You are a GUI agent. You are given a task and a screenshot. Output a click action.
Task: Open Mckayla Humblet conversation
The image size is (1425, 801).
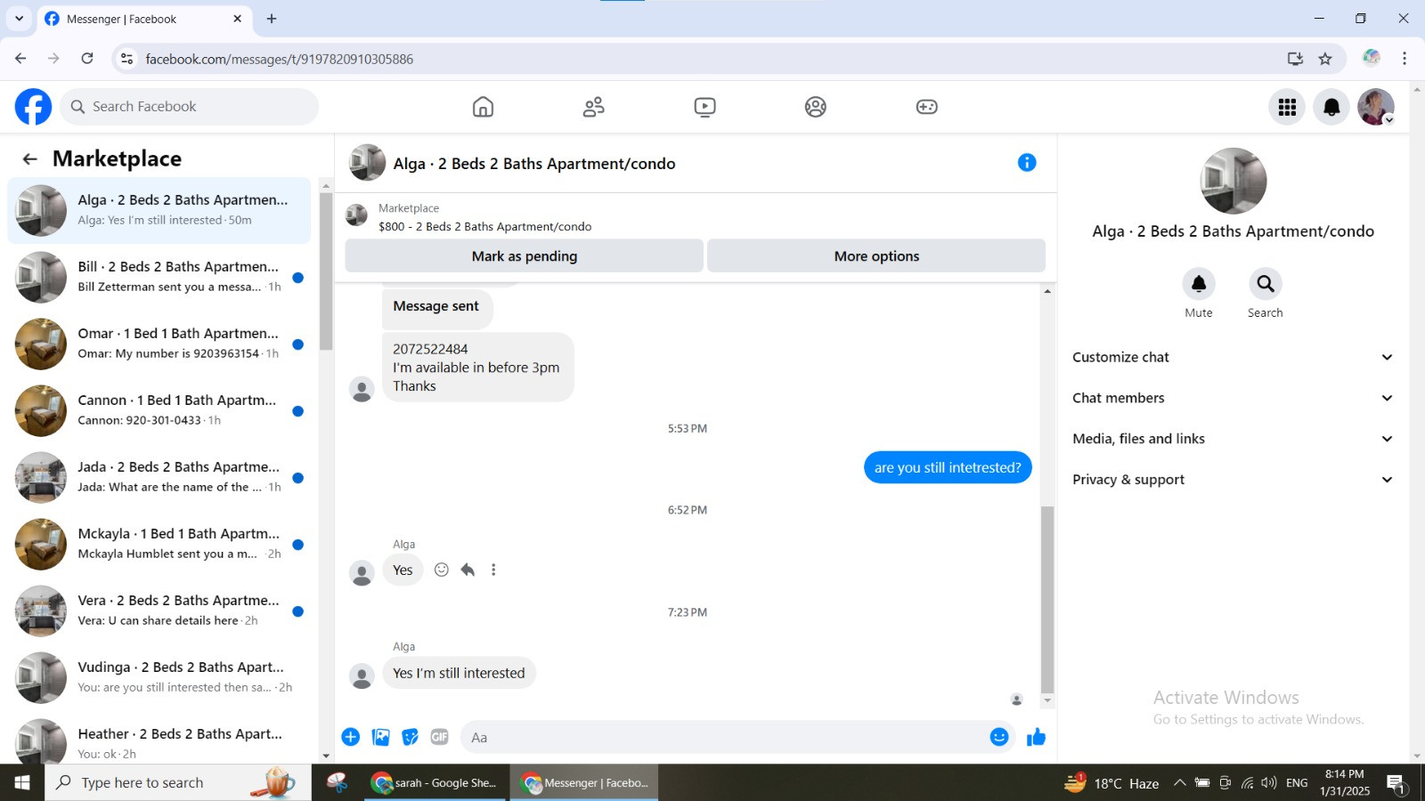[x=159, y=544]
